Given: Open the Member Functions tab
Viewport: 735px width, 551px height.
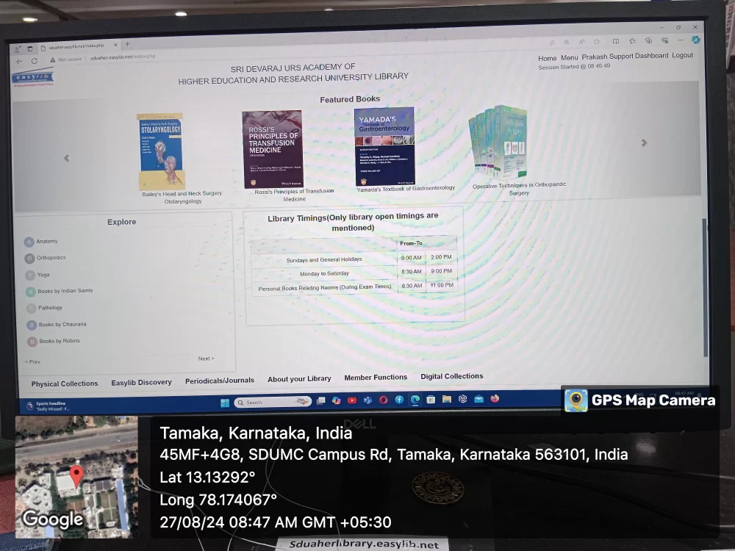Looking at the screenshot, I should [376, 377].
